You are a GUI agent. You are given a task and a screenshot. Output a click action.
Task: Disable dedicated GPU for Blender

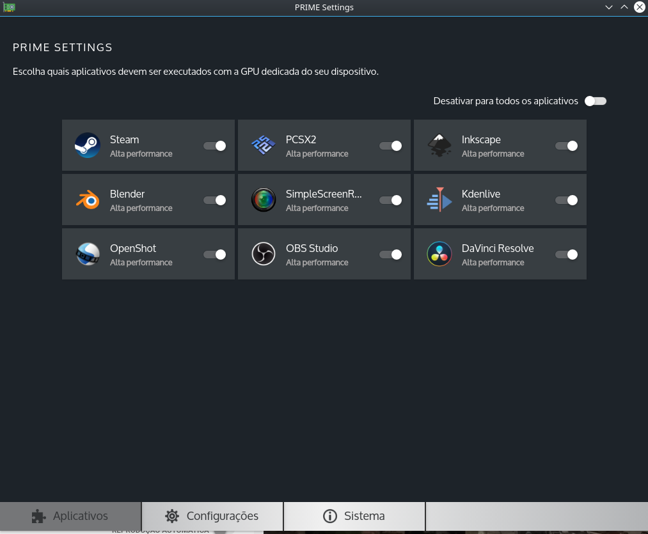[215, 200]
